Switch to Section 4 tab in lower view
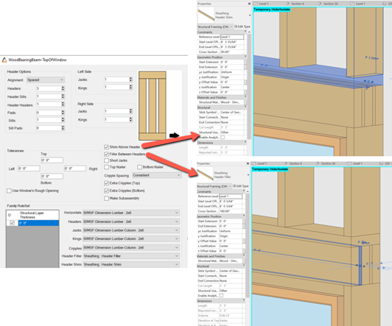 (x=293, y=163)
